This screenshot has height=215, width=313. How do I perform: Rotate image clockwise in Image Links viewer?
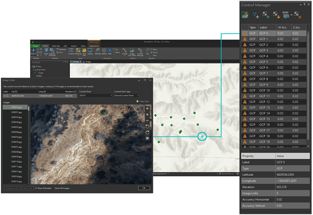(x=147, y=133)
